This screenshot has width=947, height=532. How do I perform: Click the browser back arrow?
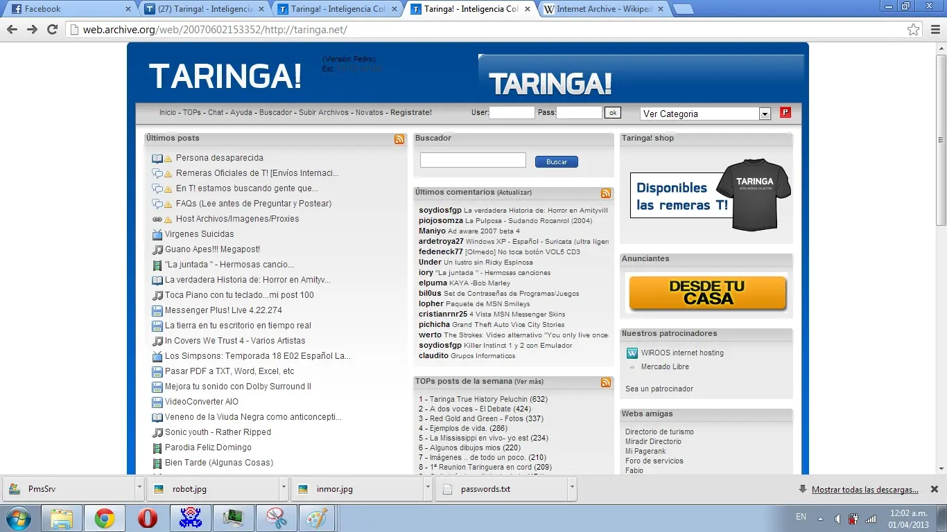pyautogui.click(x=12, y=30)
